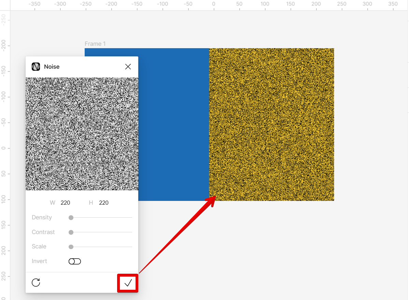
Task: Toggle the Invert switch on
Action: coord(74,261)
